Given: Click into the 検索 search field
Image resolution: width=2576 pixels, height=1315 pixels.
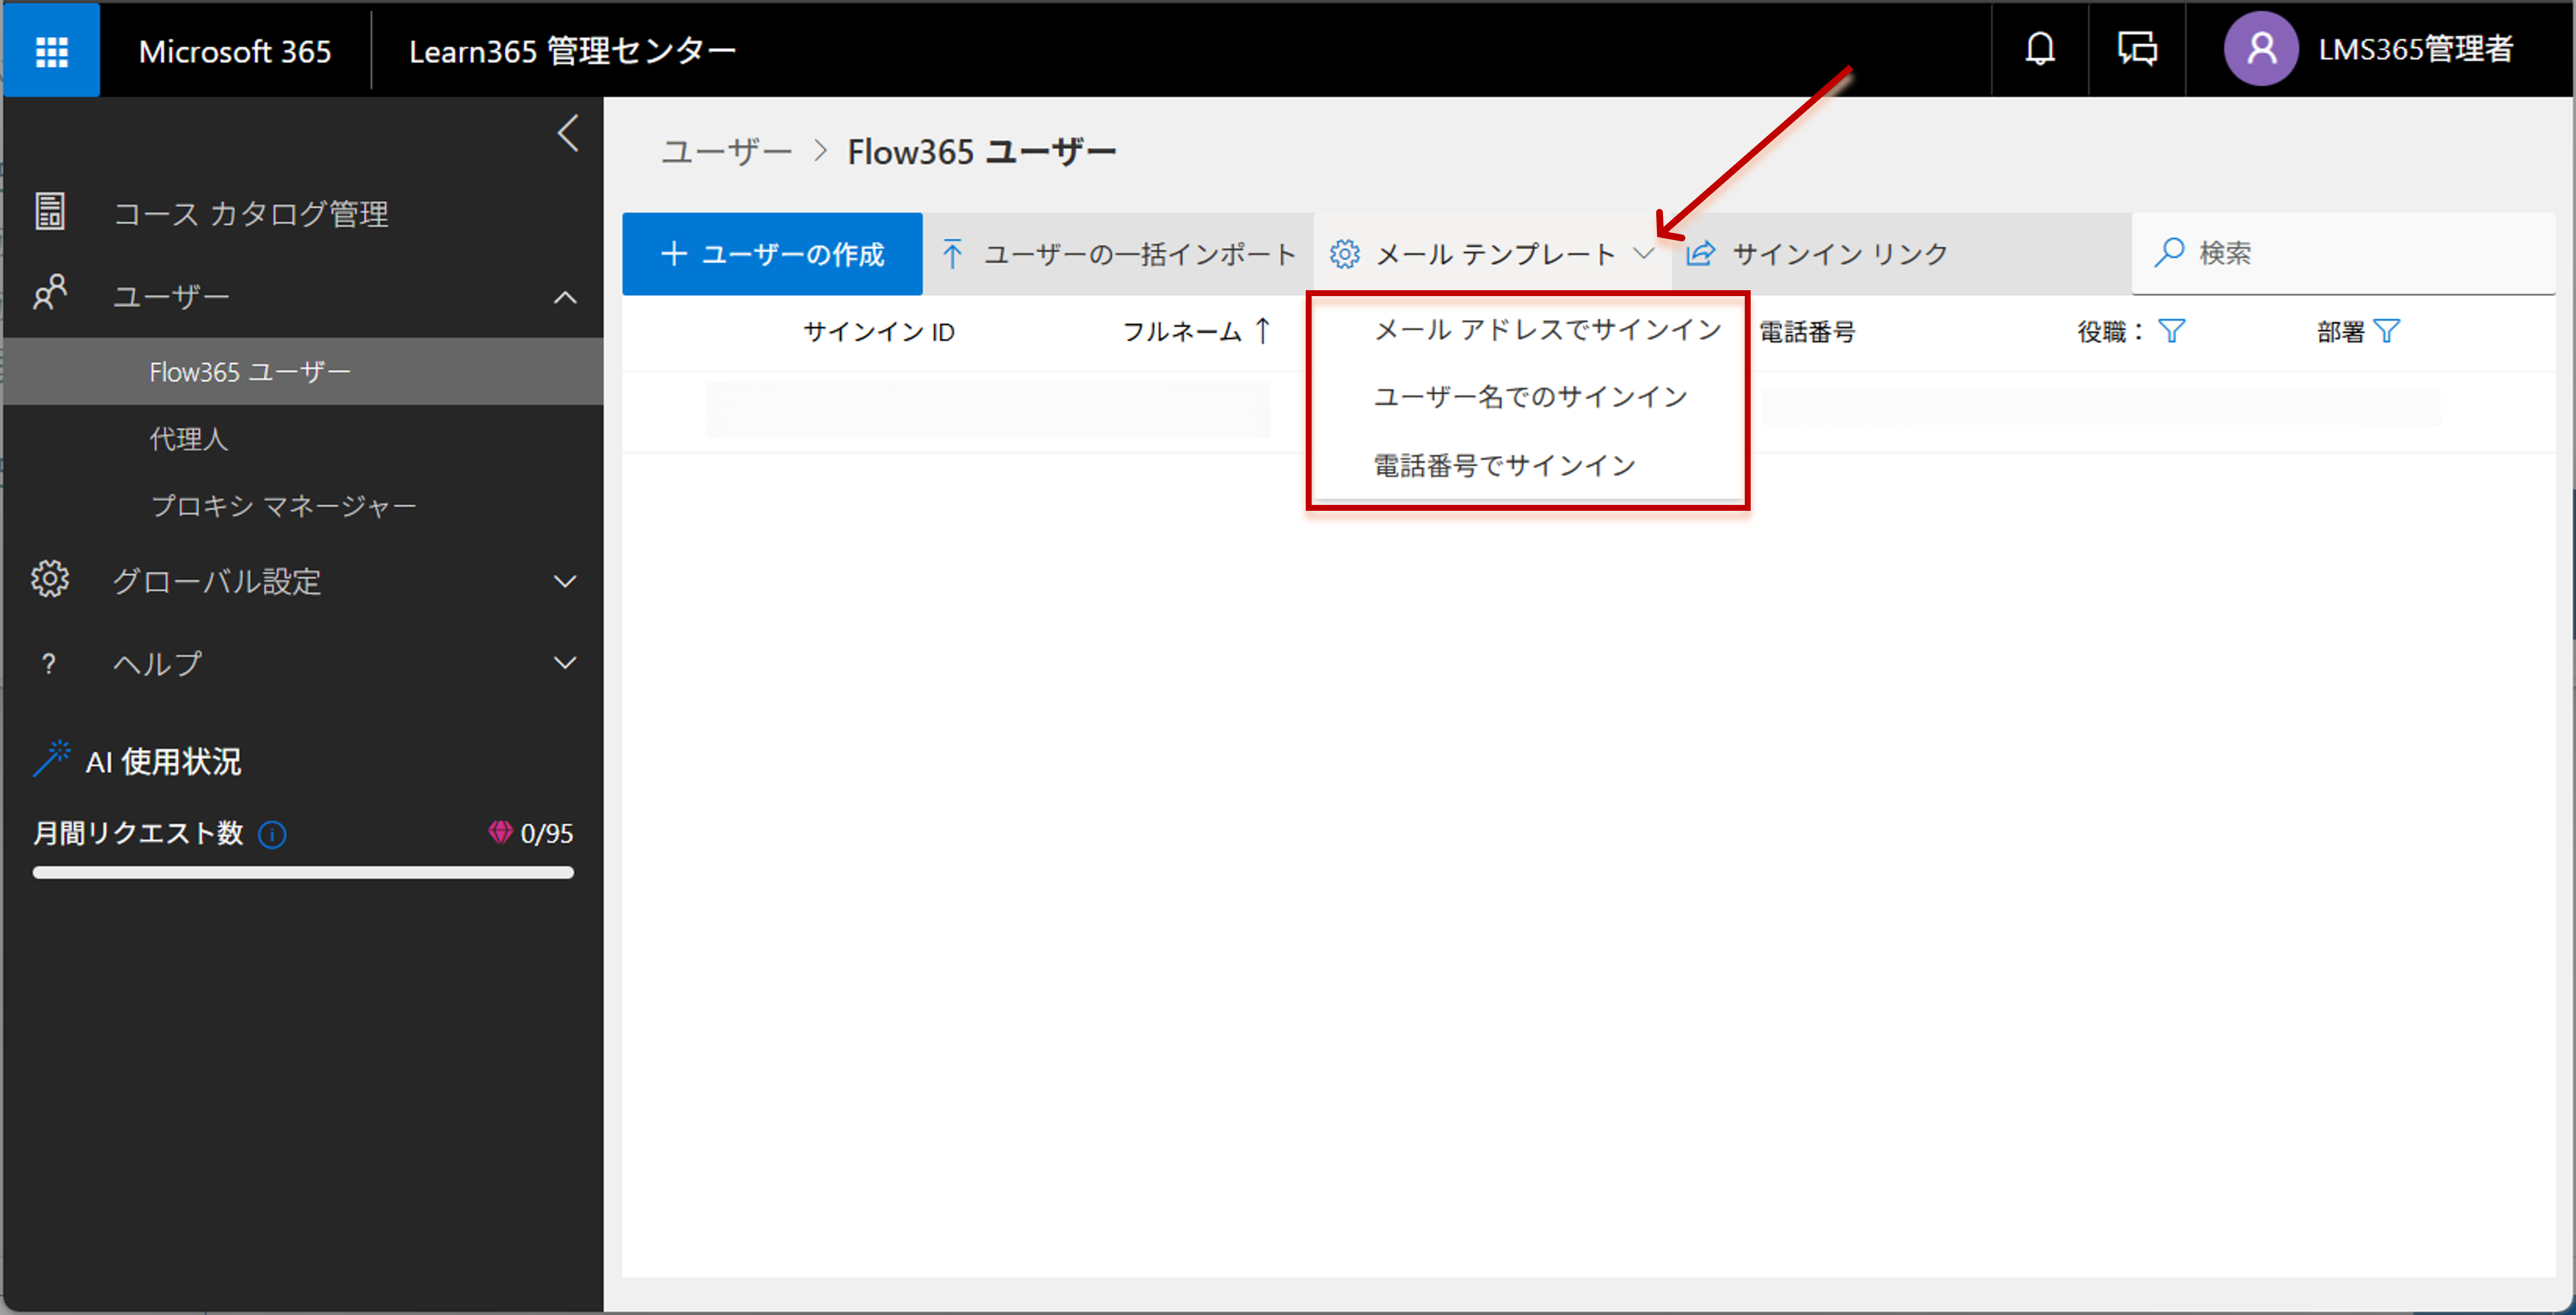Looking at the screenshot, I should [2343, 253].
